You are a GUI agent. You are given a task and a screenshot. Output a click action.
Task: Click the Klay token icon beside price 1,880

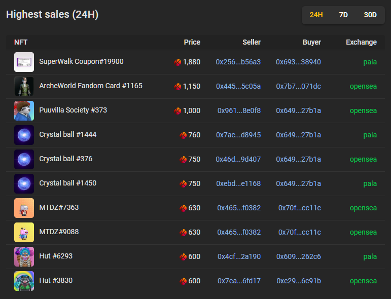[x=177, y=62]
